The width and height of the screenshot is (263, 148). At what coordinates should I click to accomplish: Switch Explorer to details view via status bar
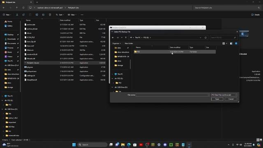[258, 140]
